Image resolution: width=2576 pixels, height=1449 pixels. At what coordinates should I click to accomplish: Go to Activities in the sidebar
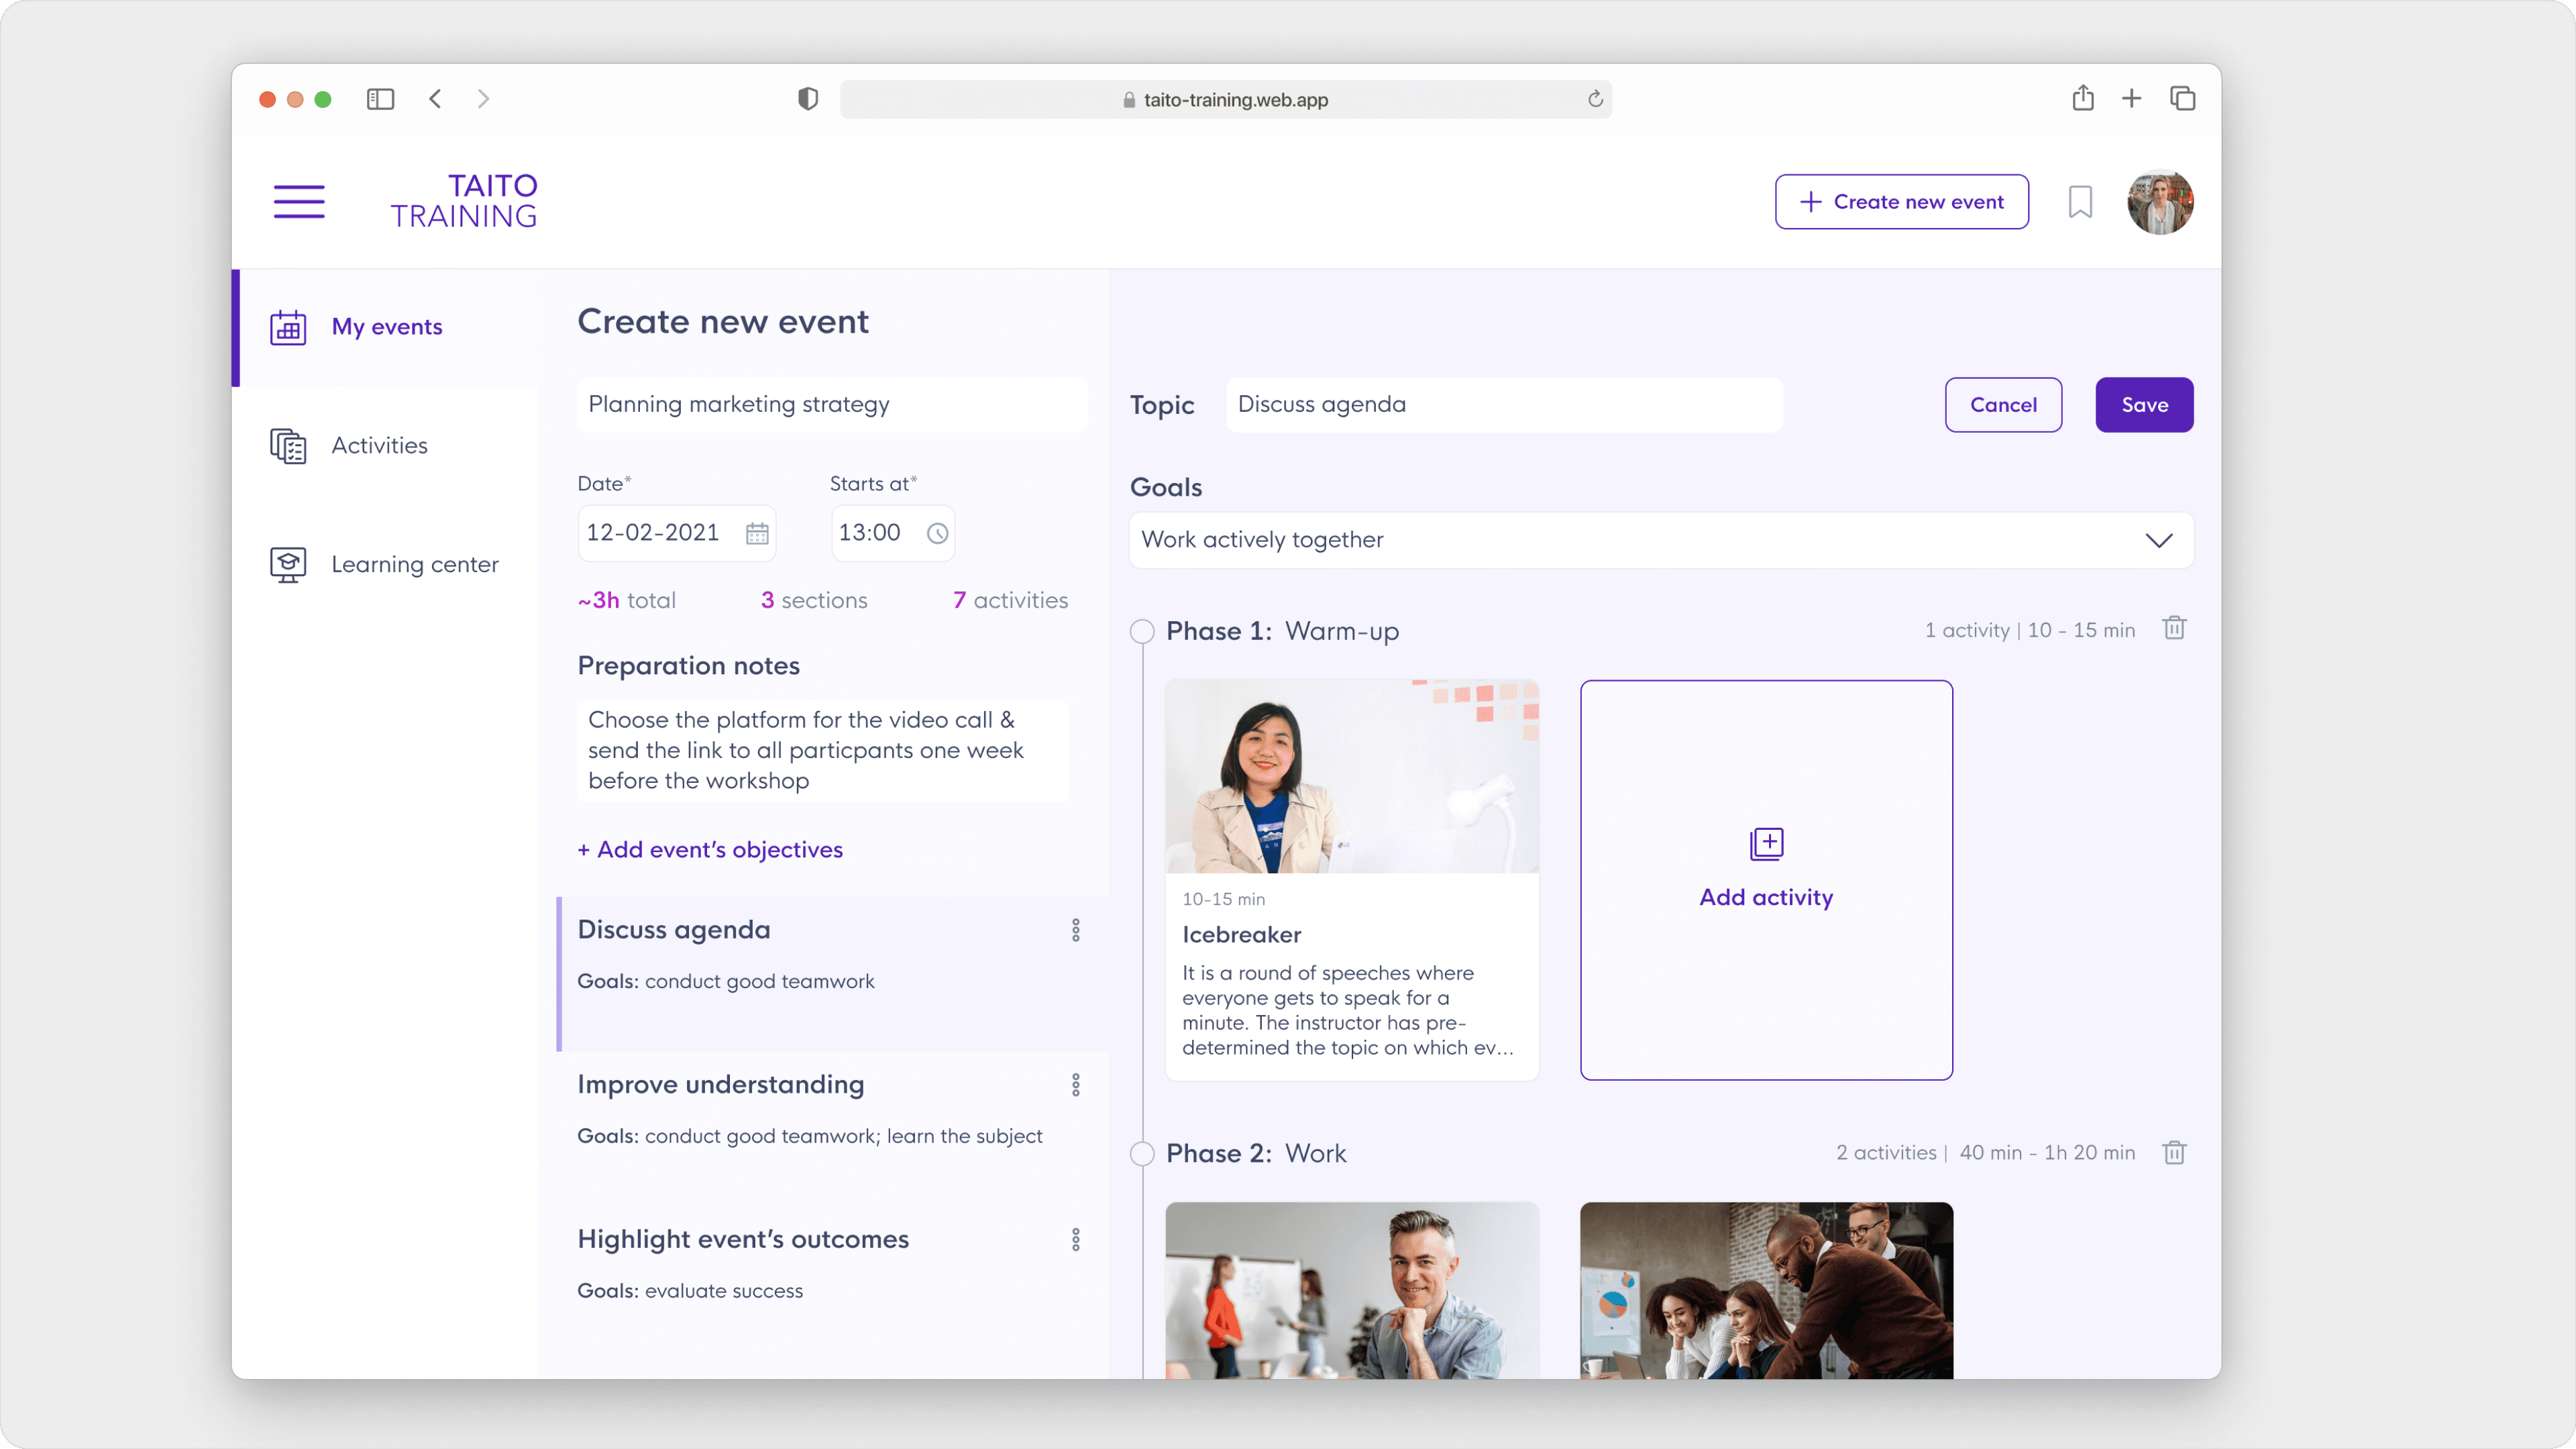379,445
